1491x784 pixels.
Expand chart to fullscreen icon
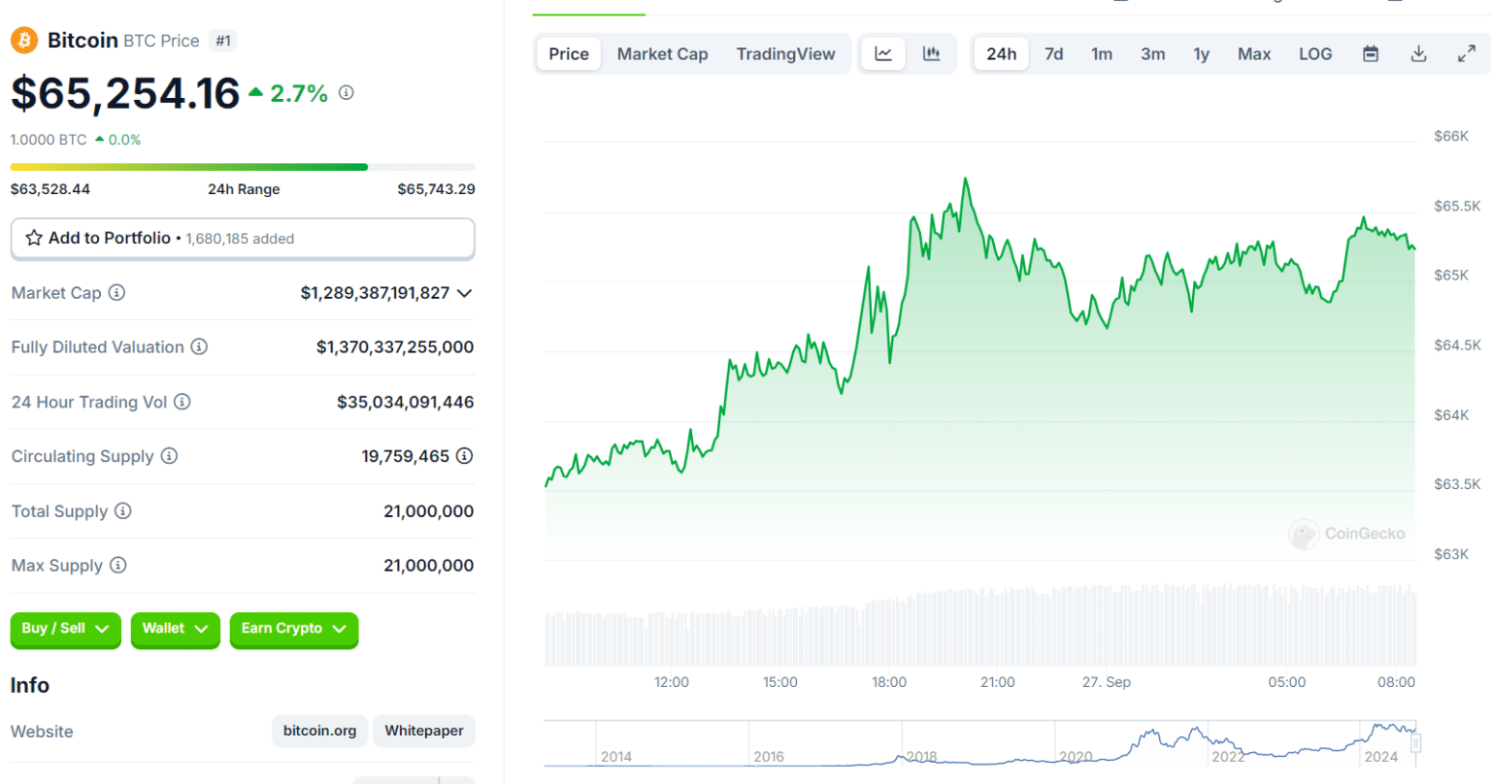1467,54
